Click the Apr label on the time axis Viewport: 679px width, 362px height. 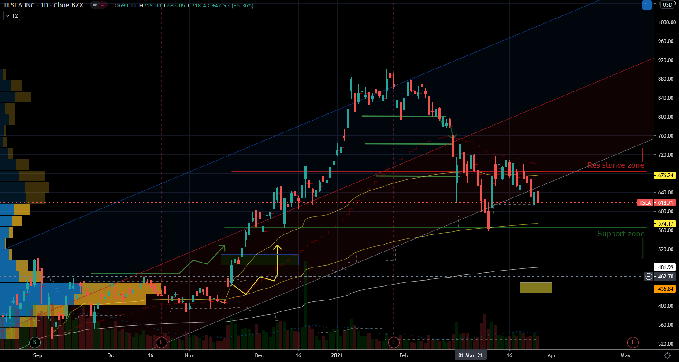click(552, 355)
